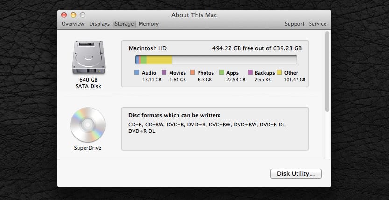This screenshot has width=389, height=200.
Task: Click the green segment of storage bar
Action: click(x=144, y=60)
